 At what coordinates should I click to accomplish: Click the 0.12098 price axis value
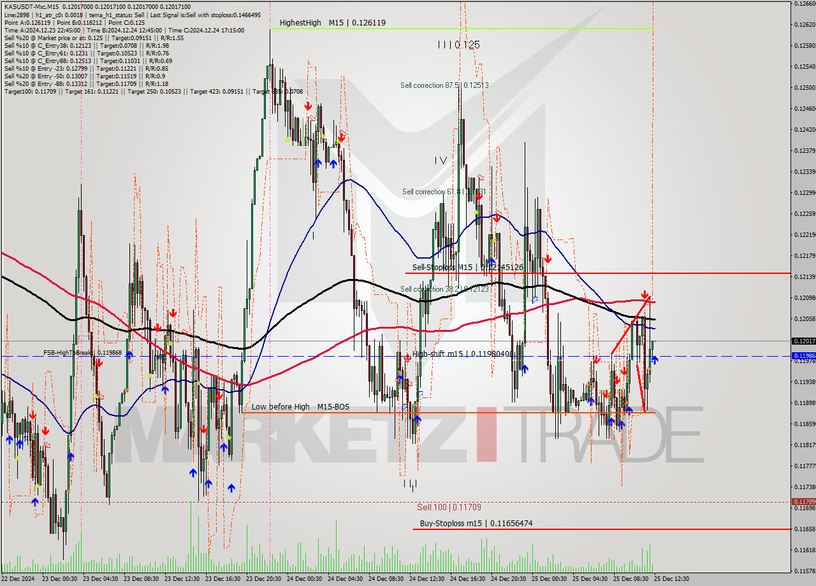tap(804, 297)
